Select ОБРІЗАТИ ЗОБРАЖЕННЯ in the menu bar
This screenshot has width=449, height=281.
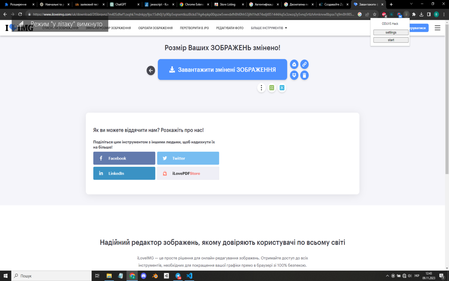click(x=155, y=28)
